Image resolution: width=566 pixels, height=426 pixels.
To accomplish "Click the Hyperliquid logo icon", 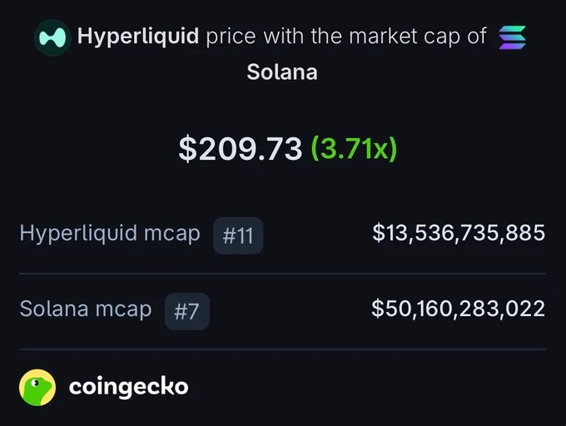I will (x=52, y=37).
